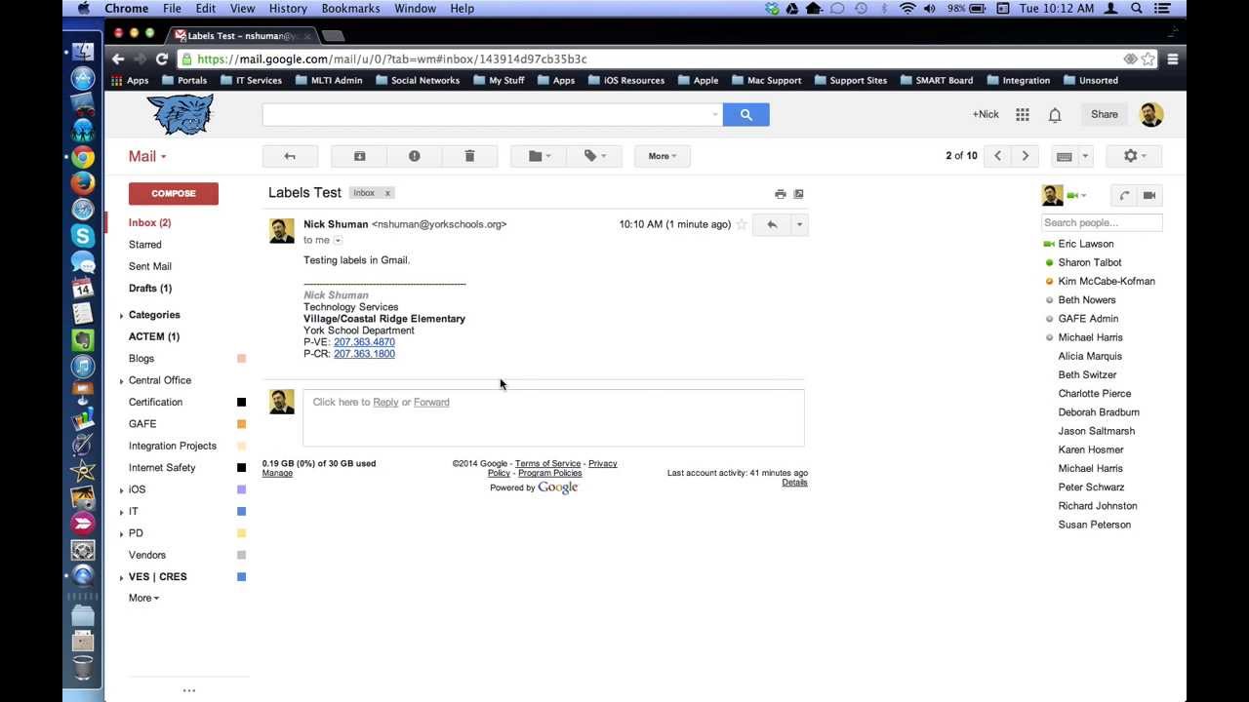
Task: Click the GAFE label orange swatch
Action: point(242,424)
